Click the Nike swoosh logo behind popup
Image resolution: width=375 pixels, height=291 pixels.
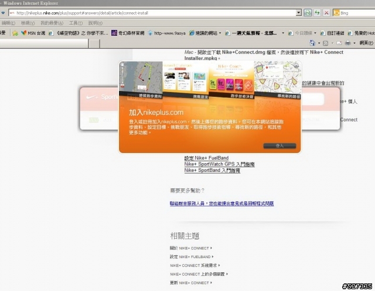tap(92, 97)
